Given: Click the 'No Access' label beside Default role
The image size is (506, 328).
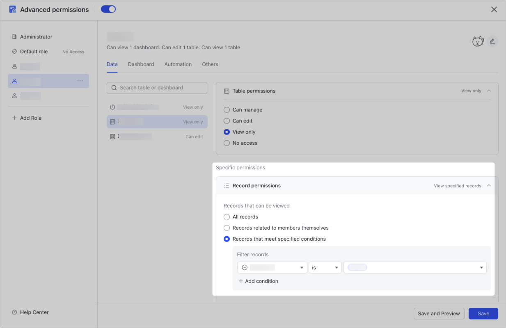Looking at the screenshot, I should point(73,52).
